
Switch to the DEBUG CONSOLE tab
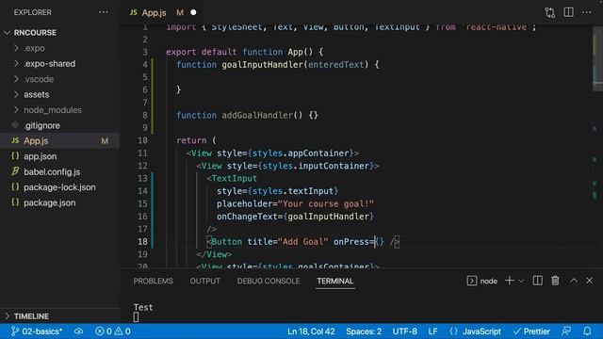click(269, 281)
